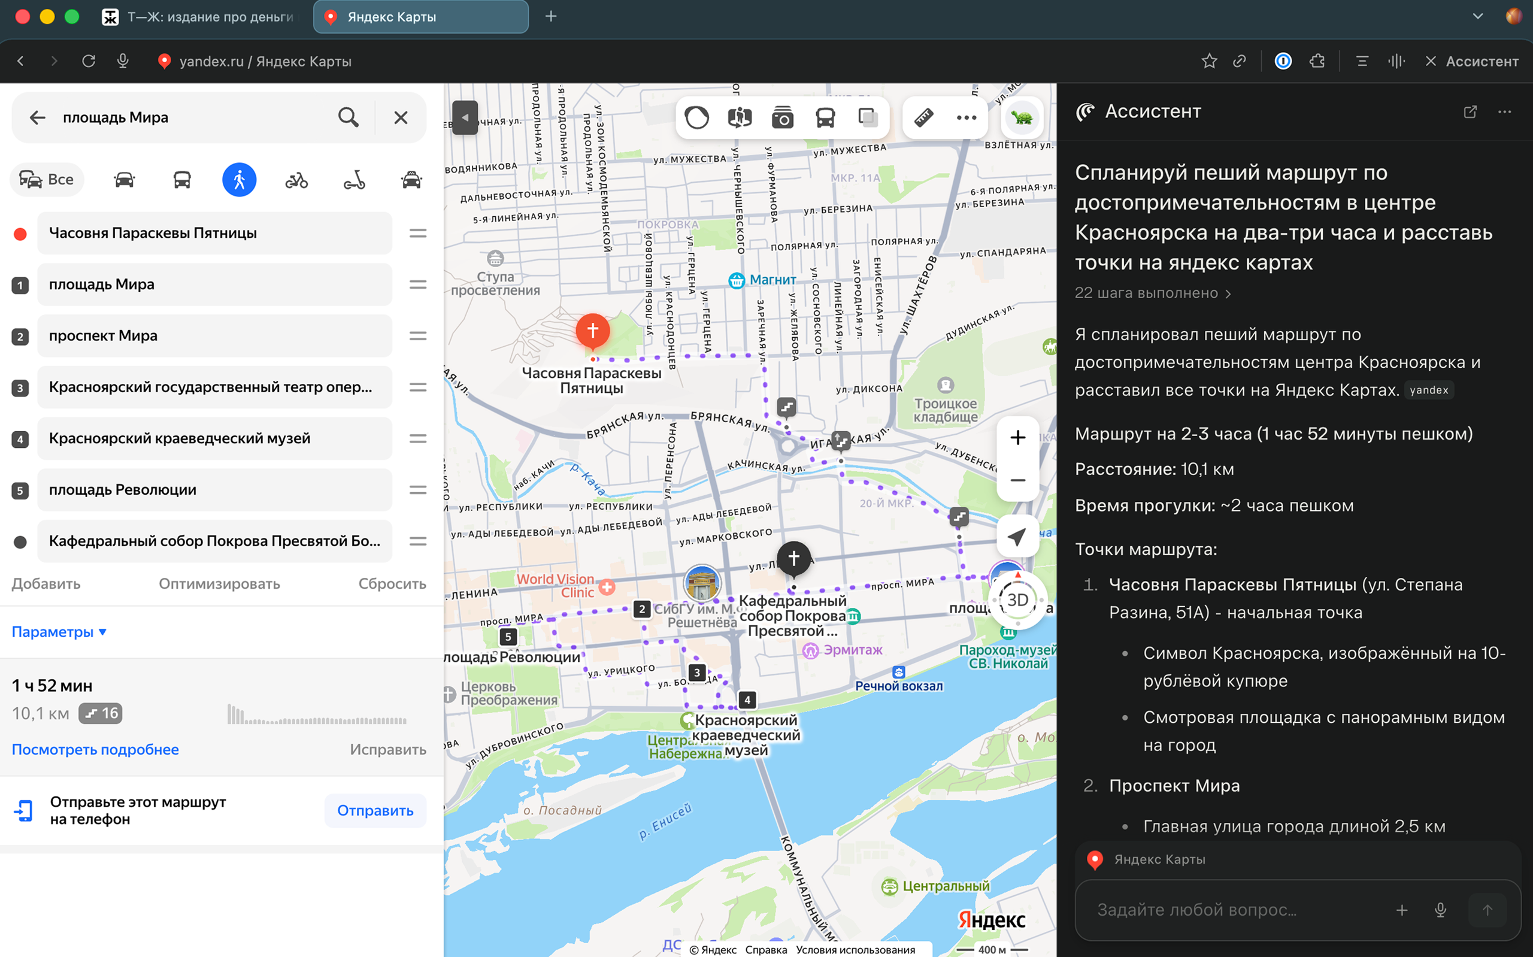Click the elevation profile chart
Image resolution: width=1533 pixels, height=957 pixels.
[316, 715]
